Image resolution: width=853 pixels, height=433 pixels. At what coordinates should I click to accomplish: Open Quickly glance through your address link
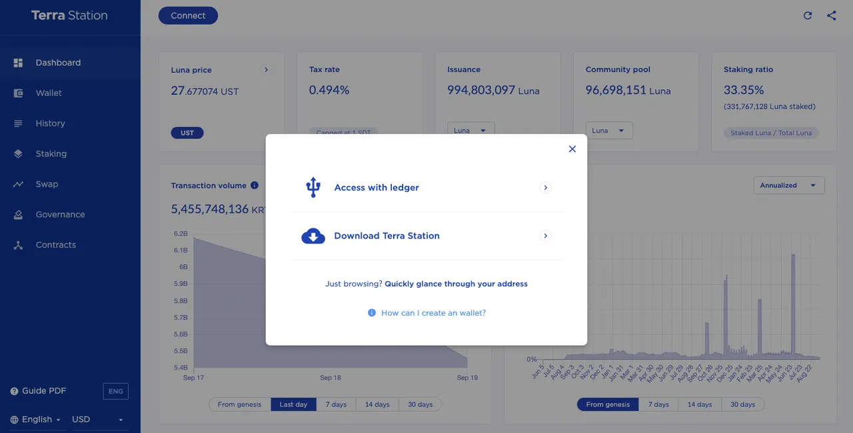point(456,284)
